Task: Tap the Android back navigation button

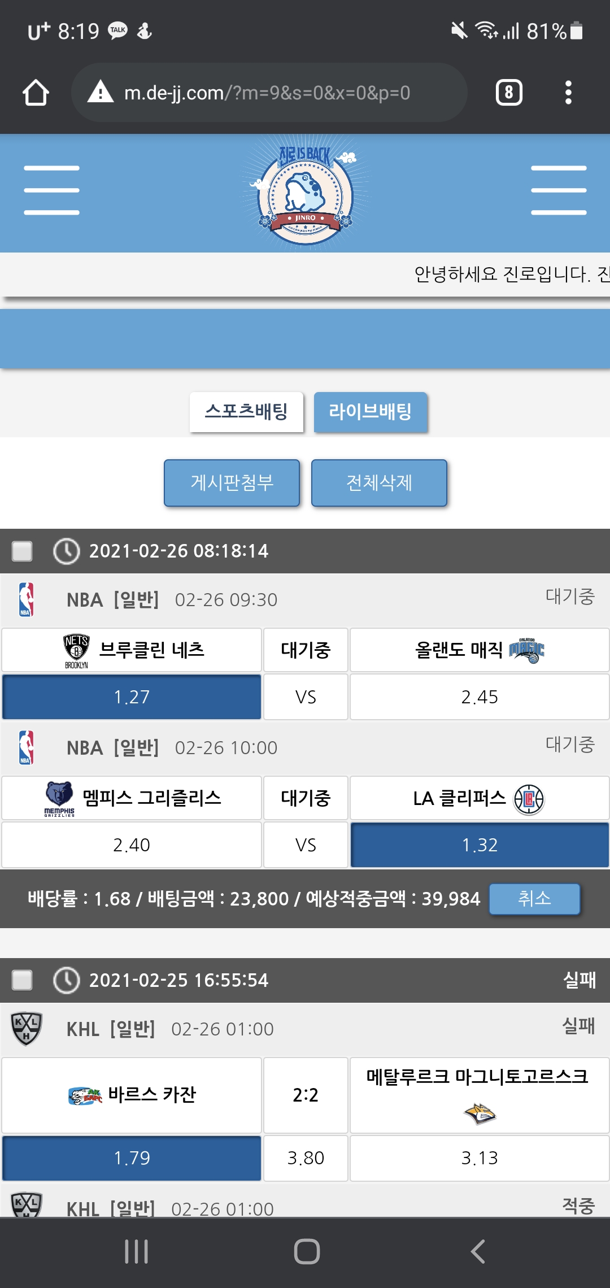Action: coord(478,1251)
